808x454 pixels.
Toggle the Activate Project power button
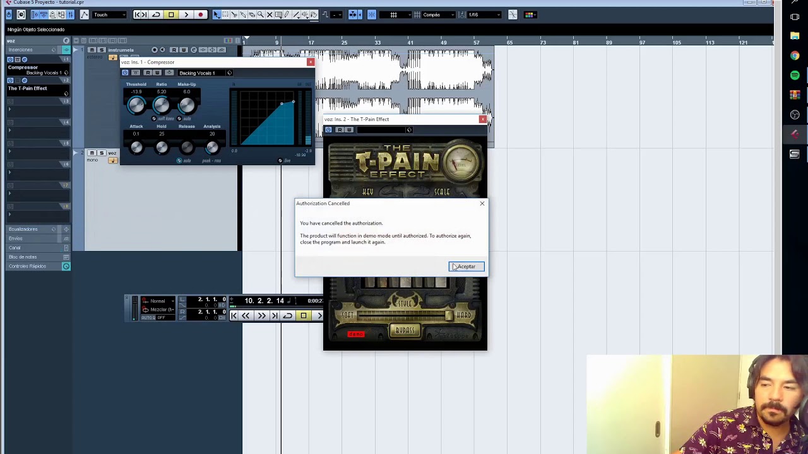9,15
